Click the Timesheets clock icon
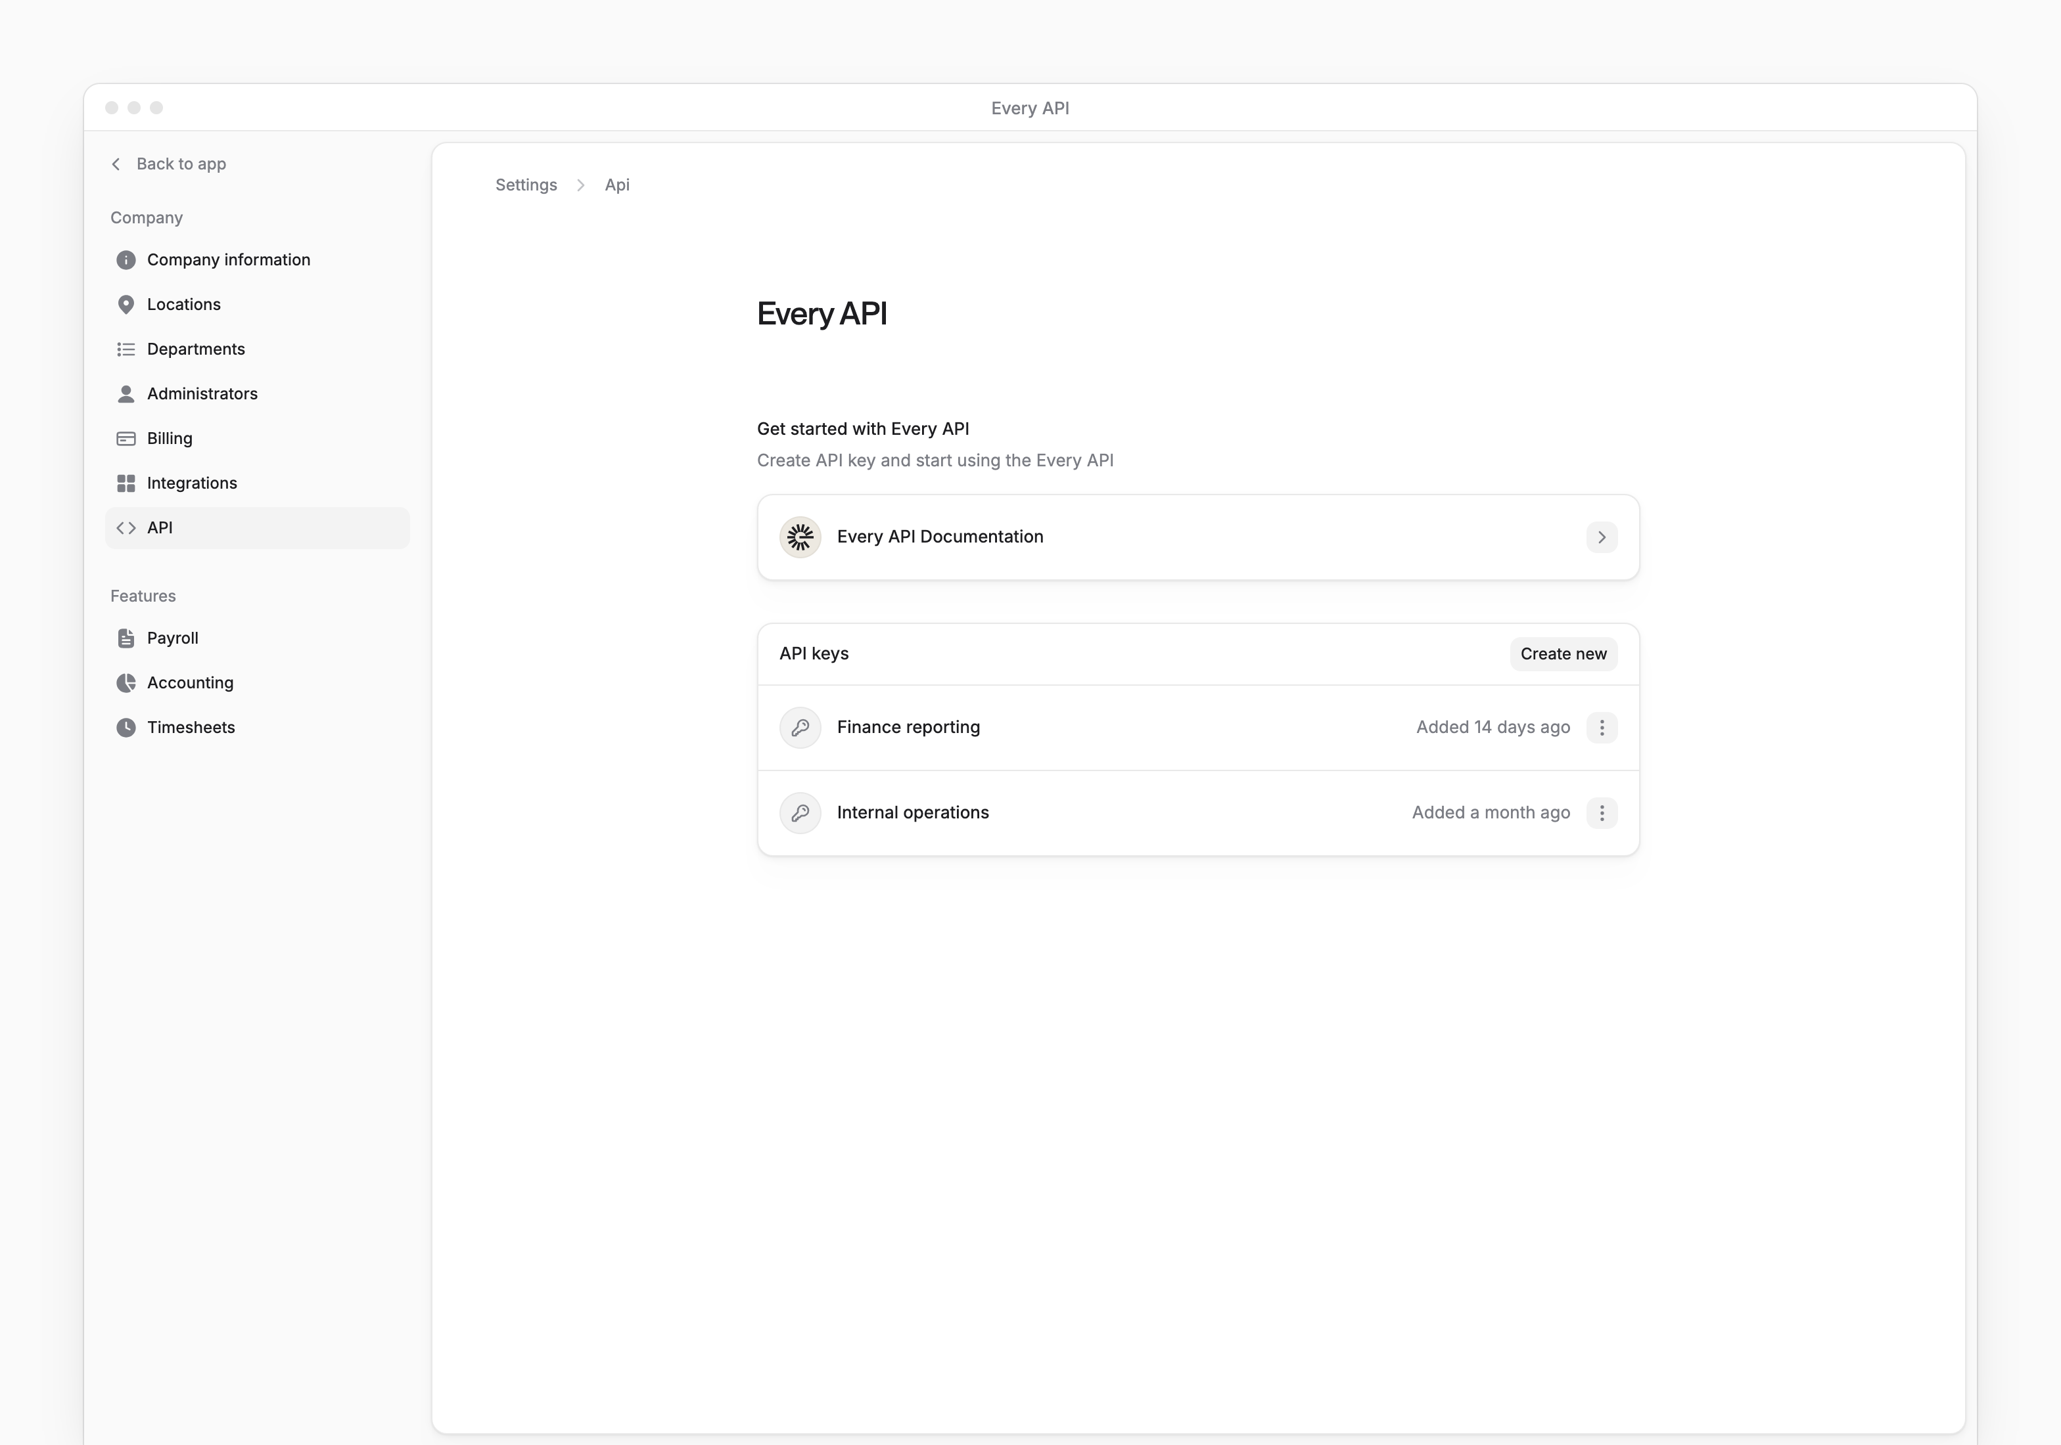This screenshot has width=2061, height=1445. [126, 728]
